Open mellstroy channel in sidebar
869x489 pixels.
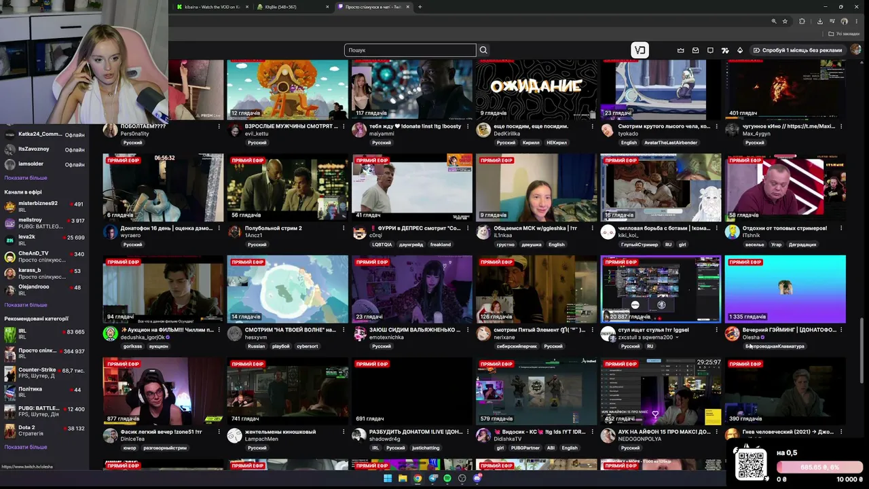(44, 223)
